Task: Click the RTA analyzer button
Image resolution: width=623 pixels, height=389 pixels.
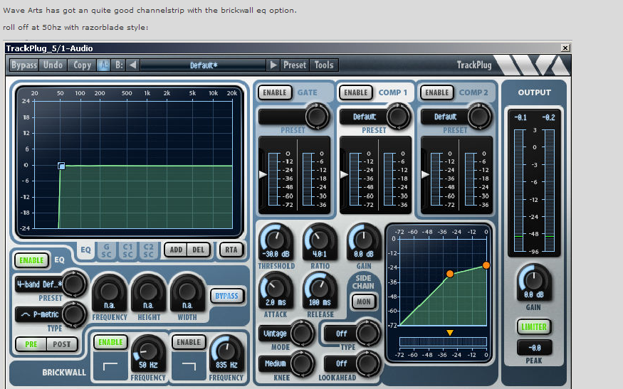Action: pos(231,250)
